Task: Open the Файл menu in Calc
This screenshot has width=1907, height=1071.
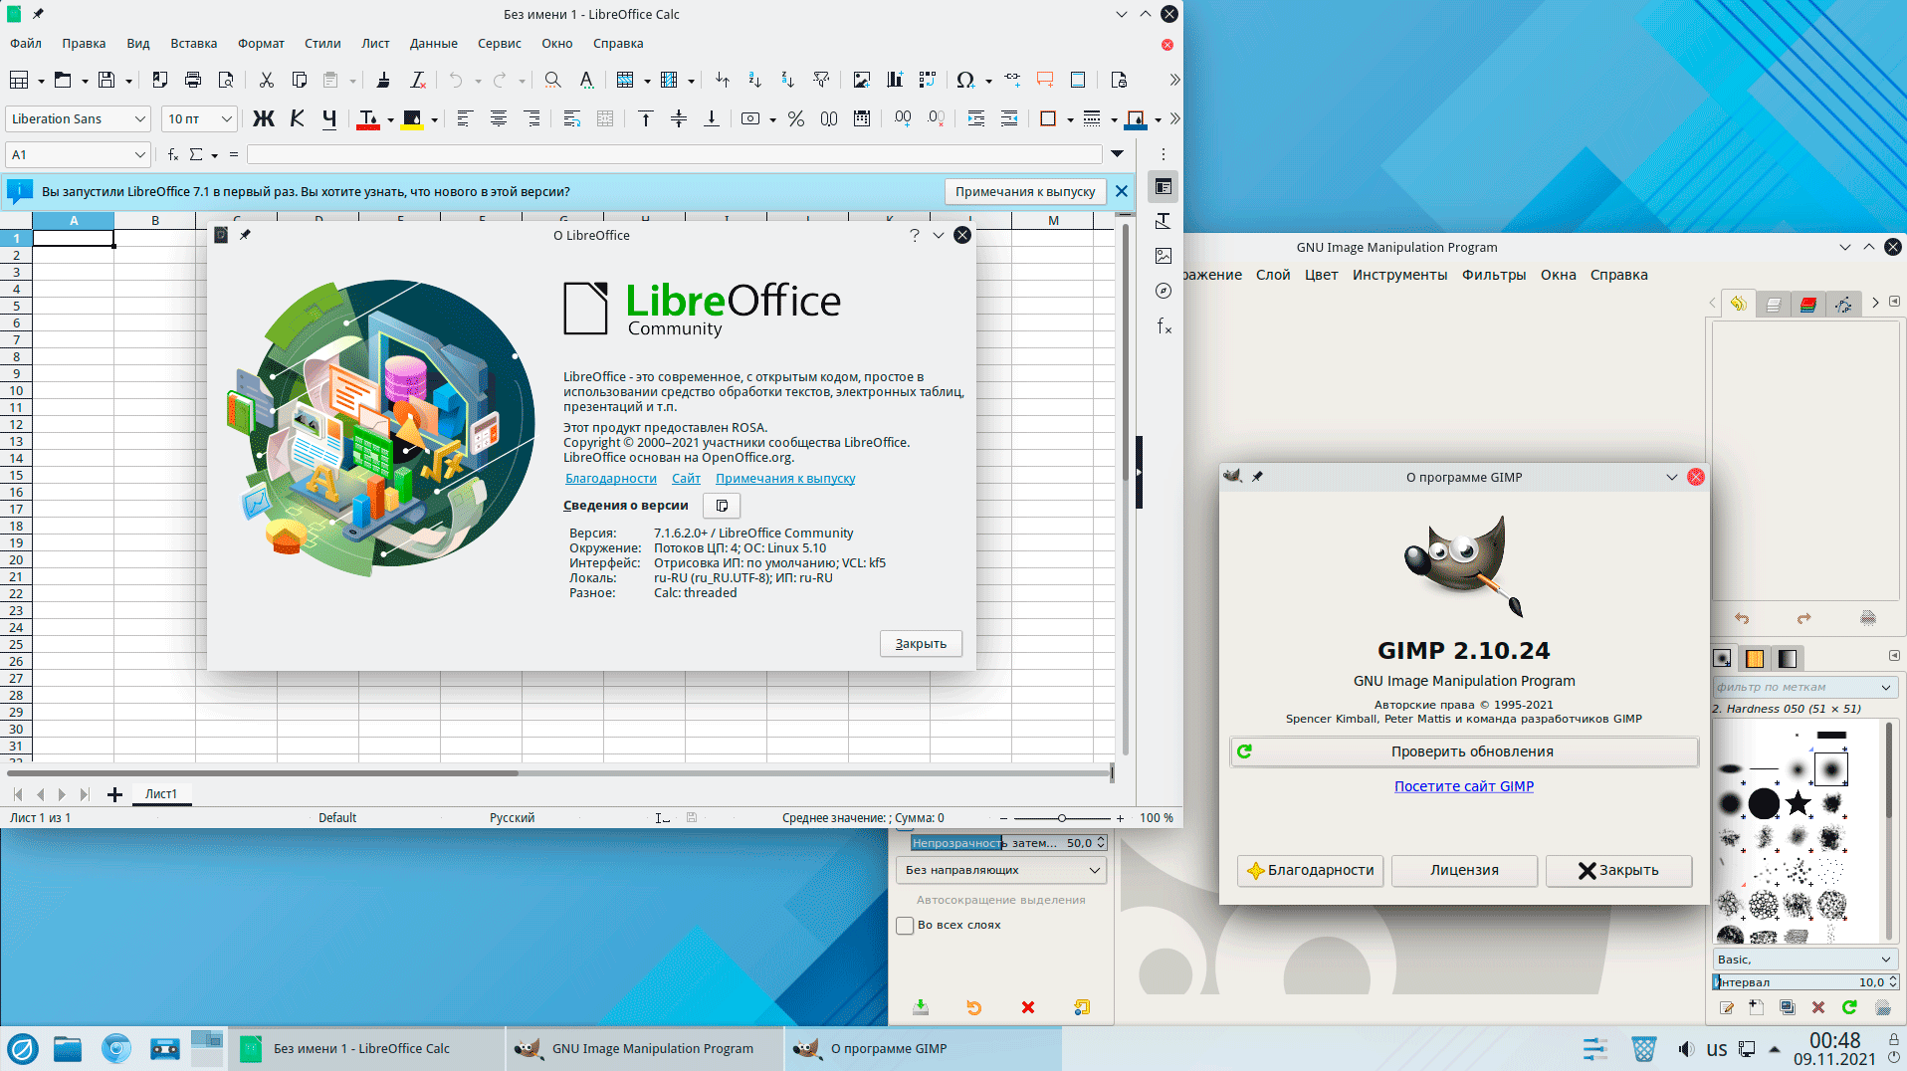Action: (x=26, y=44)
